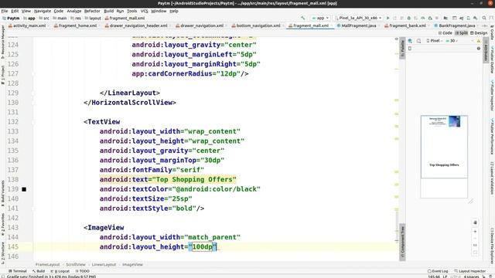Switch editor to Split view
Viewport: 495px width, 278px height.
tap(462, 32)
